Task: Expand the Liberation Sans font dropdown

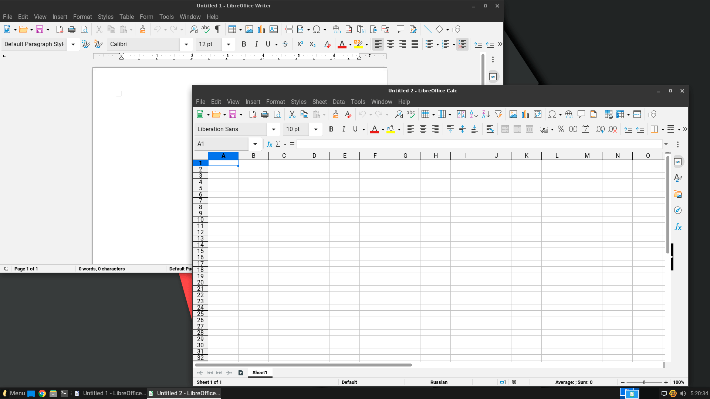Action: click(274, 129)
